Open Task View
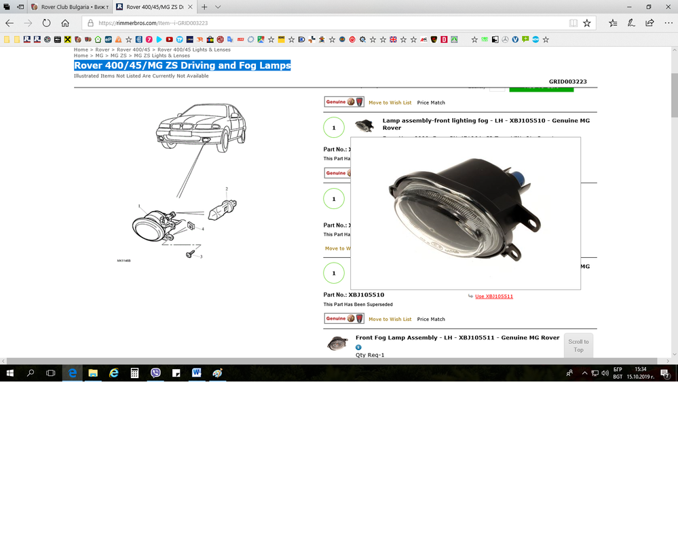 click(x=51, y=373)
